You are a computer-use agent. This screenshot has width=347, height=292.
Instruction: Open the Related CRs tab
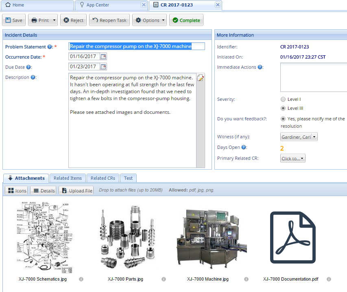pyautogui.click(x=103, y=178)
